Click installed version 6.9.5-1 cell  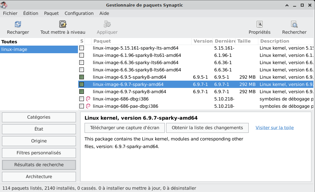[200, 77]
